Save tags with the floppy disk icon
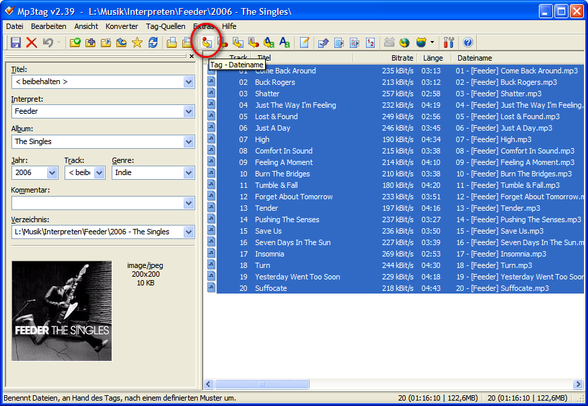 coord(15,42)
